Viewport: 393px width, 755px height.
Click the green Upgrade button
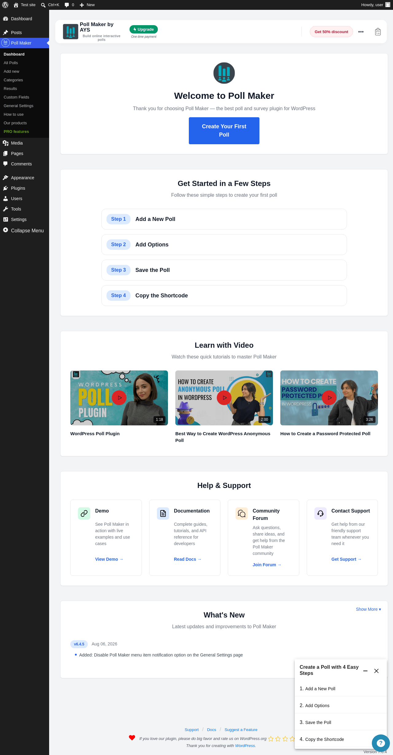(144, 29)
